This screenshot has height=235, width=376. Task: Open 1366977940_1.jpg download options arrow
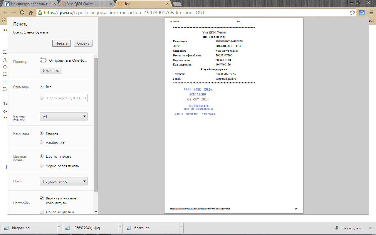point(120,227)
